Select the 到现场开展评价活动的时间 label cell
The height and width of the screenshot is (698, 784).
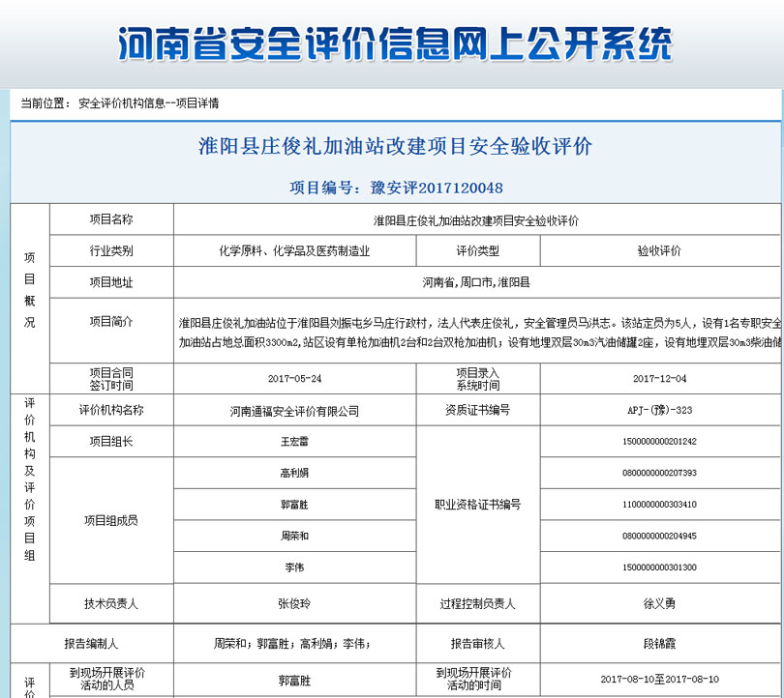[478, 679]
